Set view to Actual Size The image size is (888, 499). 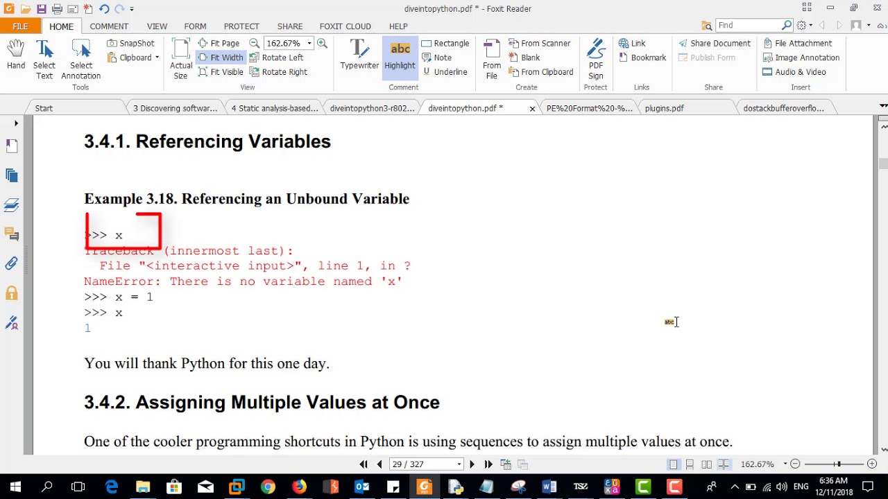tap(181, 60)
